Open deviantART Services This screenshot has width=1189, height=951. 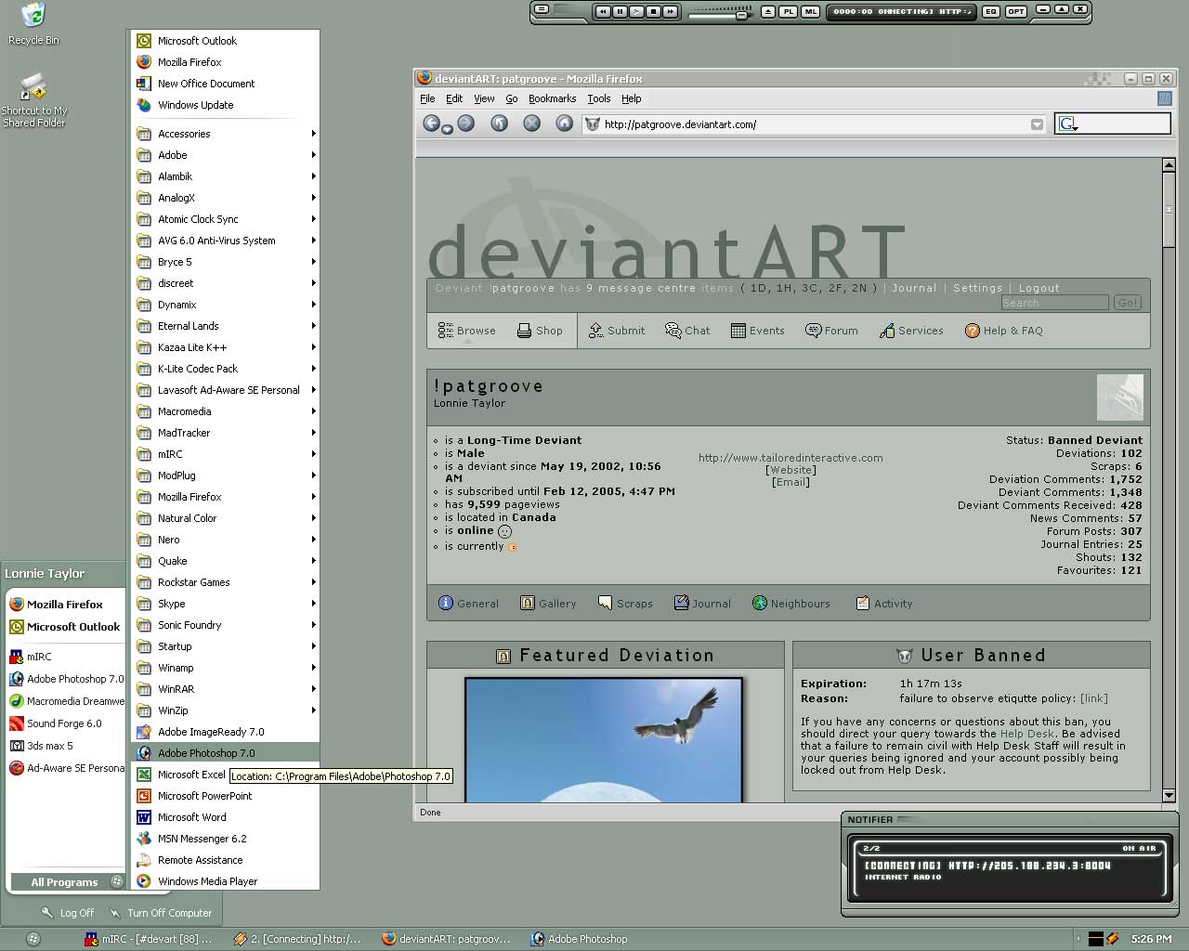click(x=911, y=331)
